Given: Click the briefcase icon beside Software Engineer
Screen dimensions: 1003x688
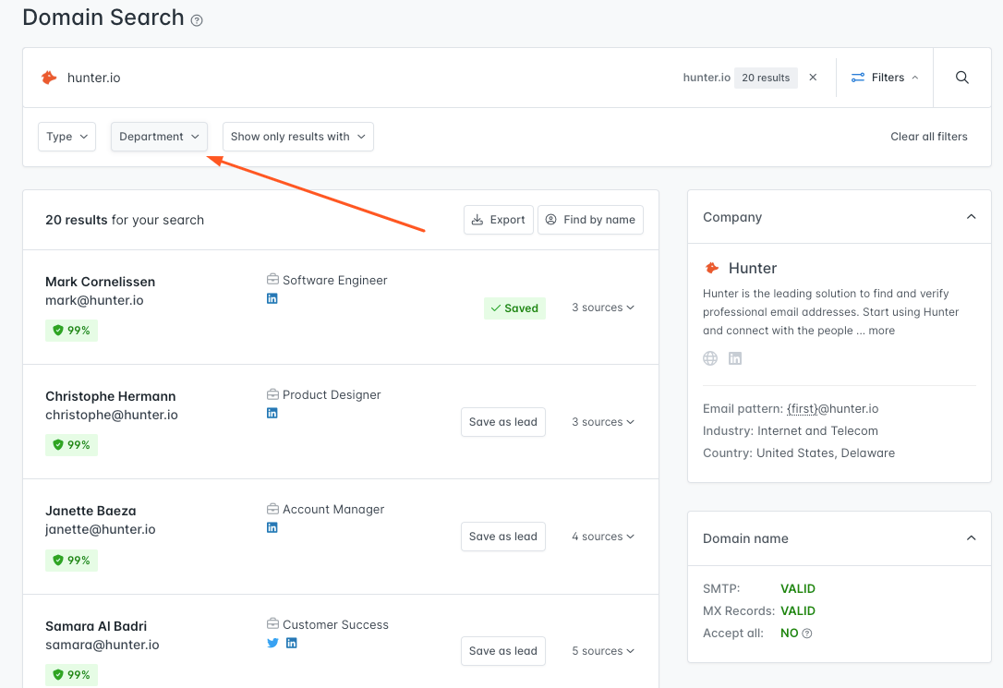Looking at the screenshot, I should [x=272, y=280].
